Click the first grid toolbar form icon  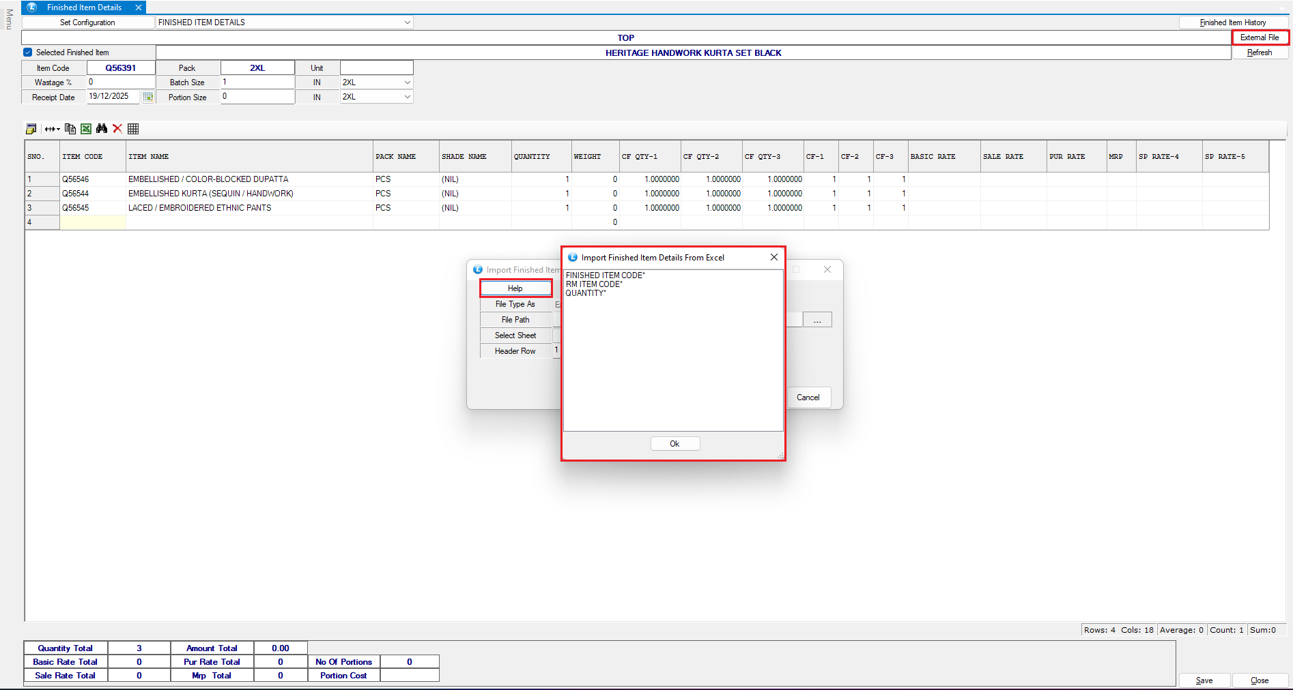(31, 129)
